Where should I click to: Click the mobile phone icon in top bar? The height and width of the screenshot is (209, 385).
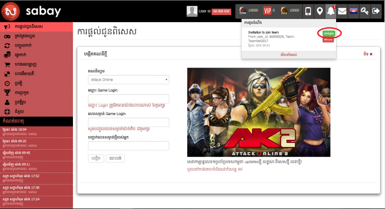(308, 11)
